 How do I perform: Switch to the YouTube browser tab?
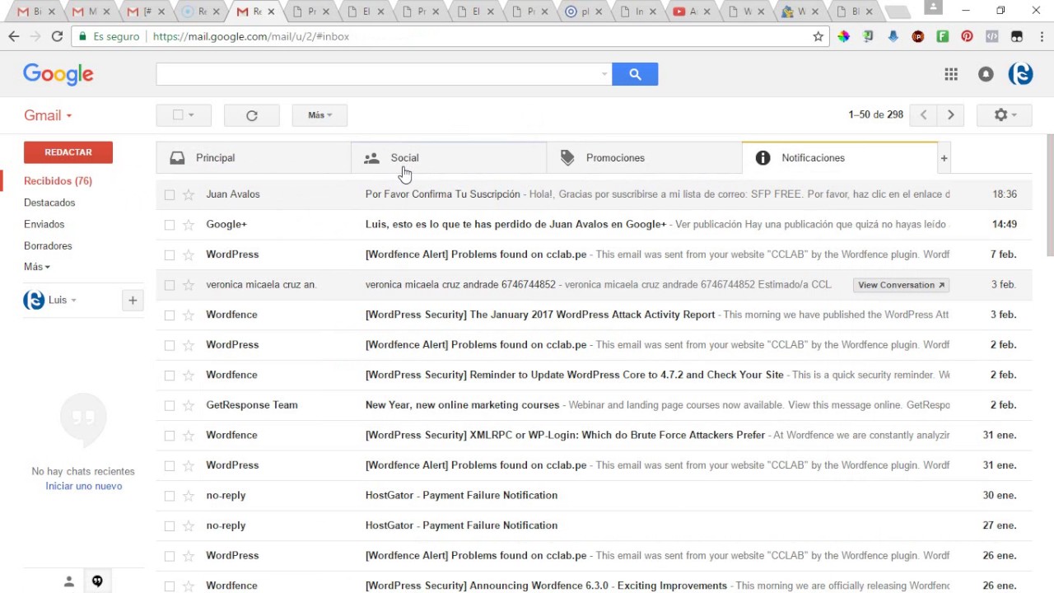click(689, 12)
